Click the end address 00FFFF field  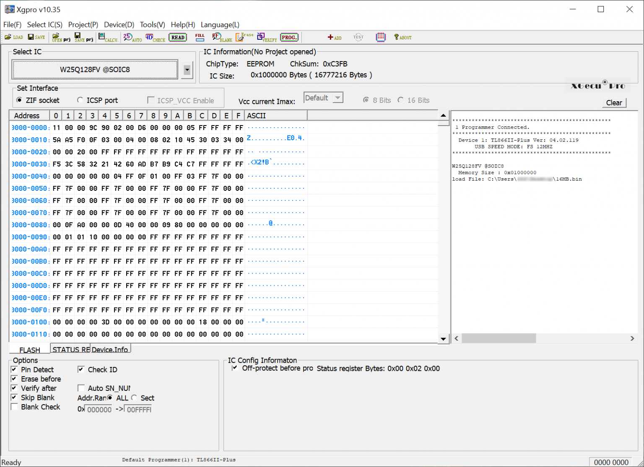[138, 409]
